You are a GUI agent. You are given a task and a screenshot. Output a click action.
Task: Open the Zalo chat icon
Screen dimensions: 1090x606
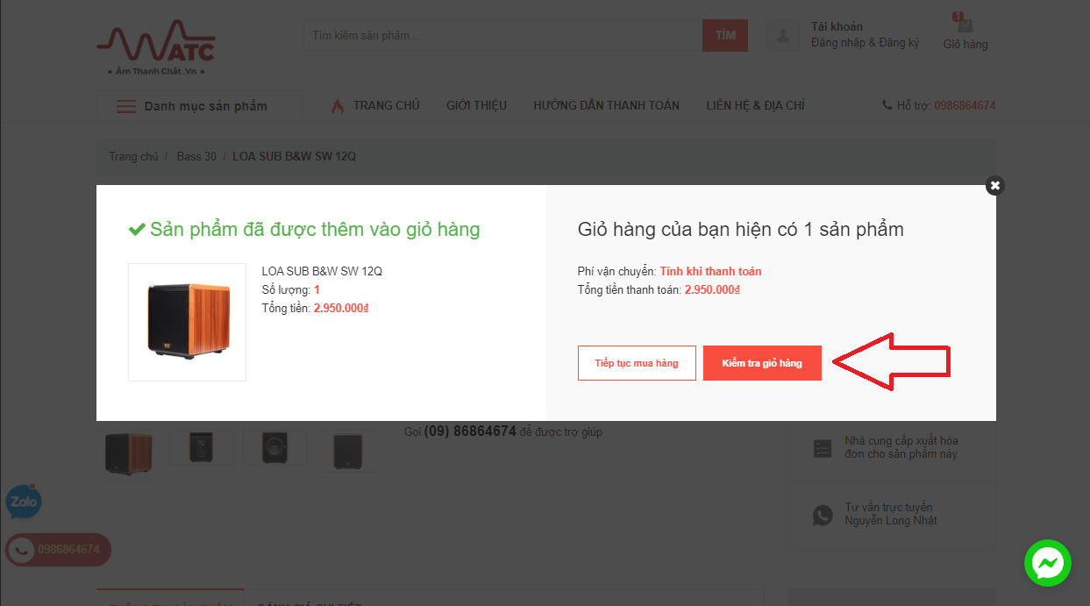pos(24,502)
